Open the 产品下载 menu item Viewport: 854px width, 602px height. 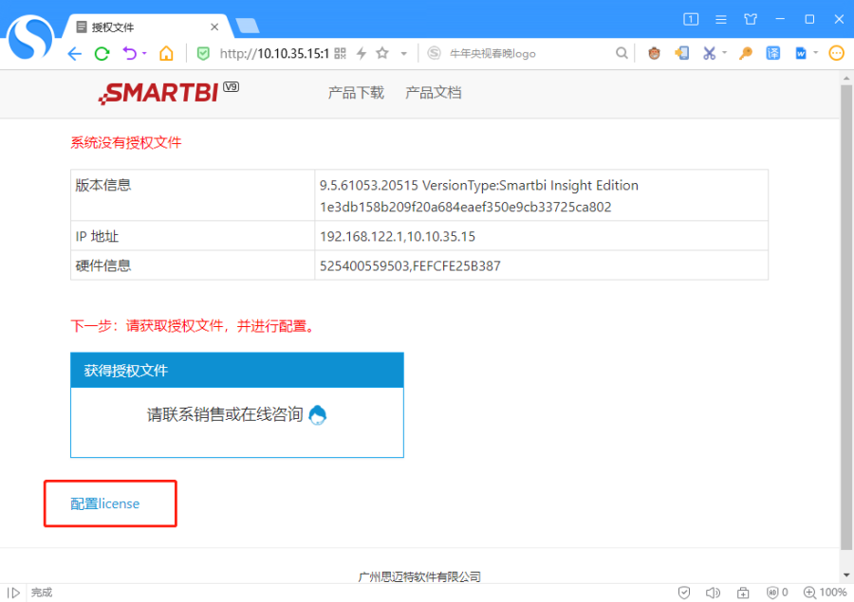coord(356,93)
